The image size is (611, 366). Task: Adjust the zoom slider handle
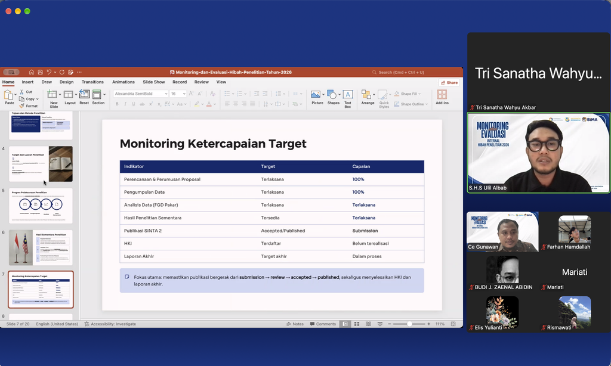click(409, 324)
